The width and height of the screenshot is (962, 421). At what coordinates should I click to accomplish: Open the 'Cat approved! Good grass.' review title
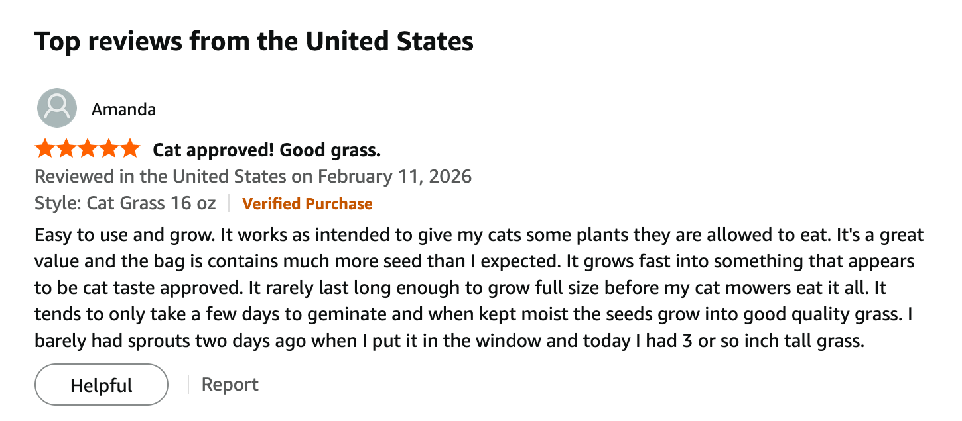coord(267,150)
